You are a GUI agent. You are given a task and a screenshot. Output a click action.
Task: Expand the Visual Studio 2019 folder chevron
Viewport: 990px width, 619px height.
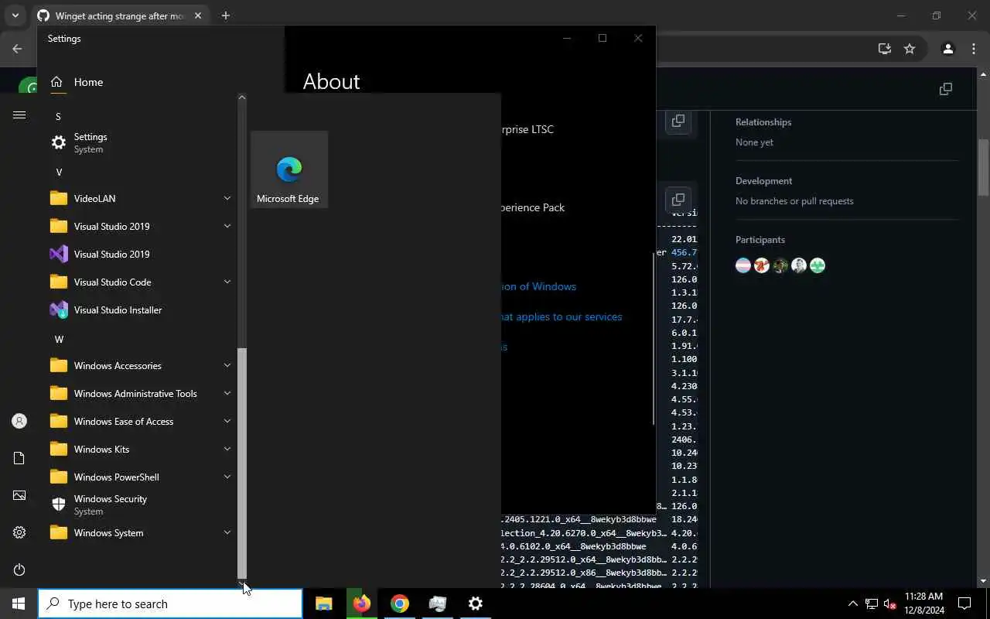[227, 226]
